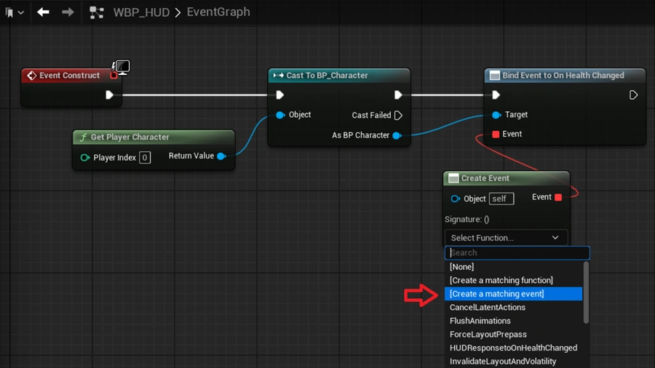Click the Cast Failed execution pin

coord(398,115)
